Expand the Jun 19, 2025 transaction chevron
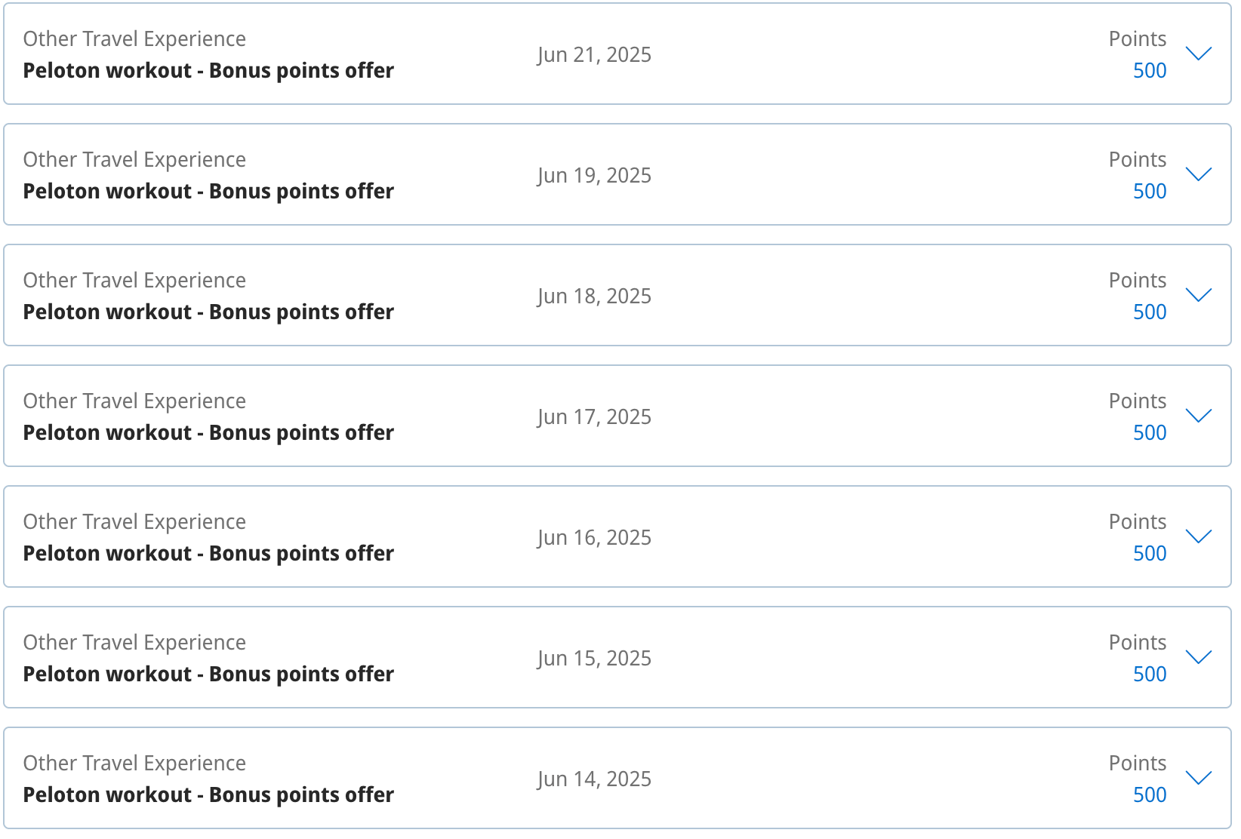Screen dimensions: 1241x839 click(1199, 174)
